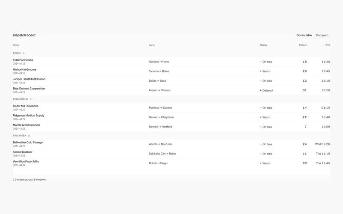This screenshot has width=343, height=214.
Task: Click the pallet count 31
Action: pyautogui.click(x=305, y=90)
